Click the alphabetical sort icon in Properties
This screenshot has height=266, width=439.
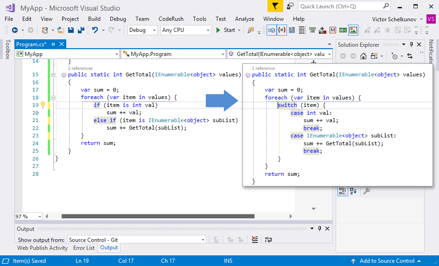353,191
